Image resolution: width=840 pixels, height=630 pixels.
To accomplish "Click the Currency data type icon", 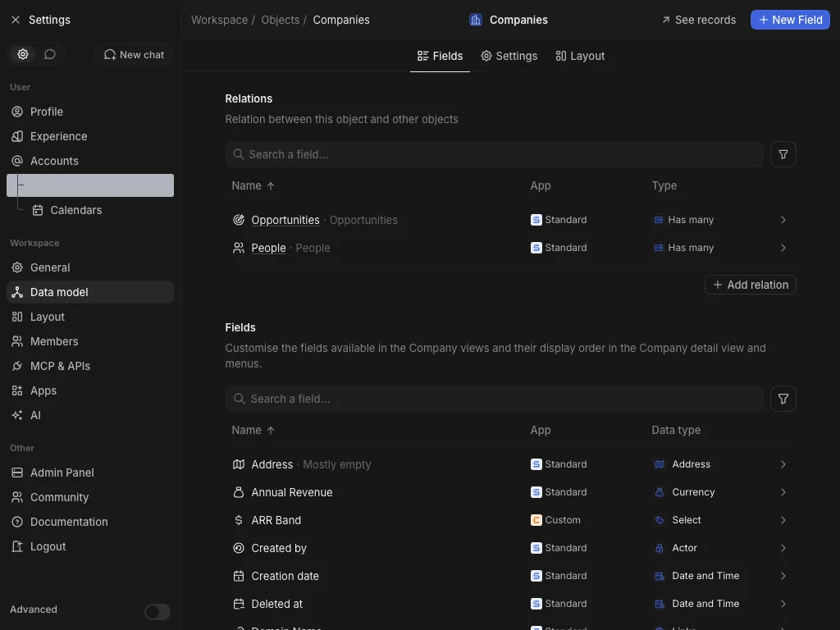I will pyautogui.click(x=660, y=492).
